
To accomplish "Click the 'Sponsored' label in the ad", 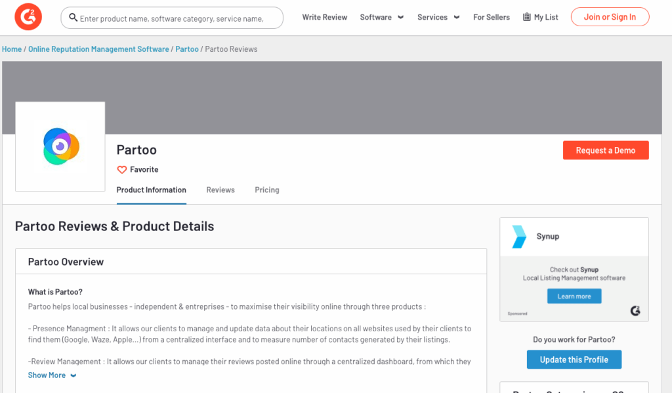I will (x=517, y=314).
